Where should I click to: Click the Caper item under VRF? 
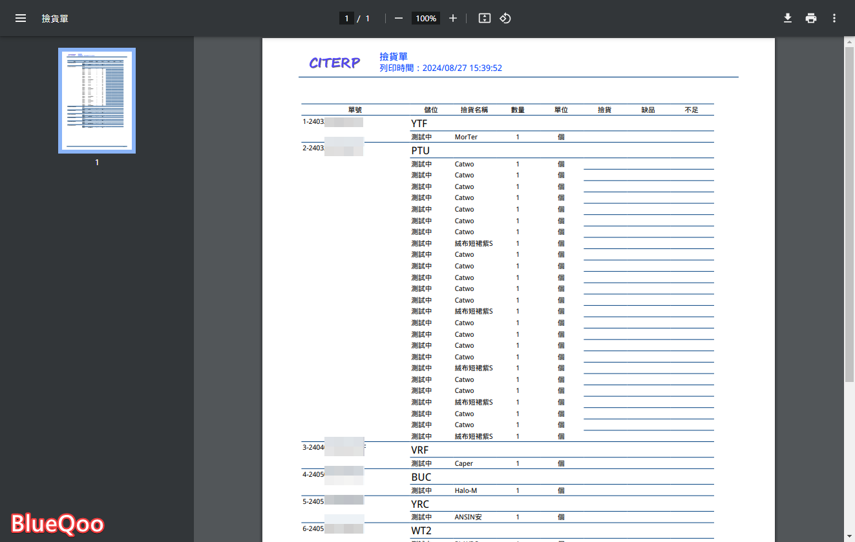click(463, 463)
